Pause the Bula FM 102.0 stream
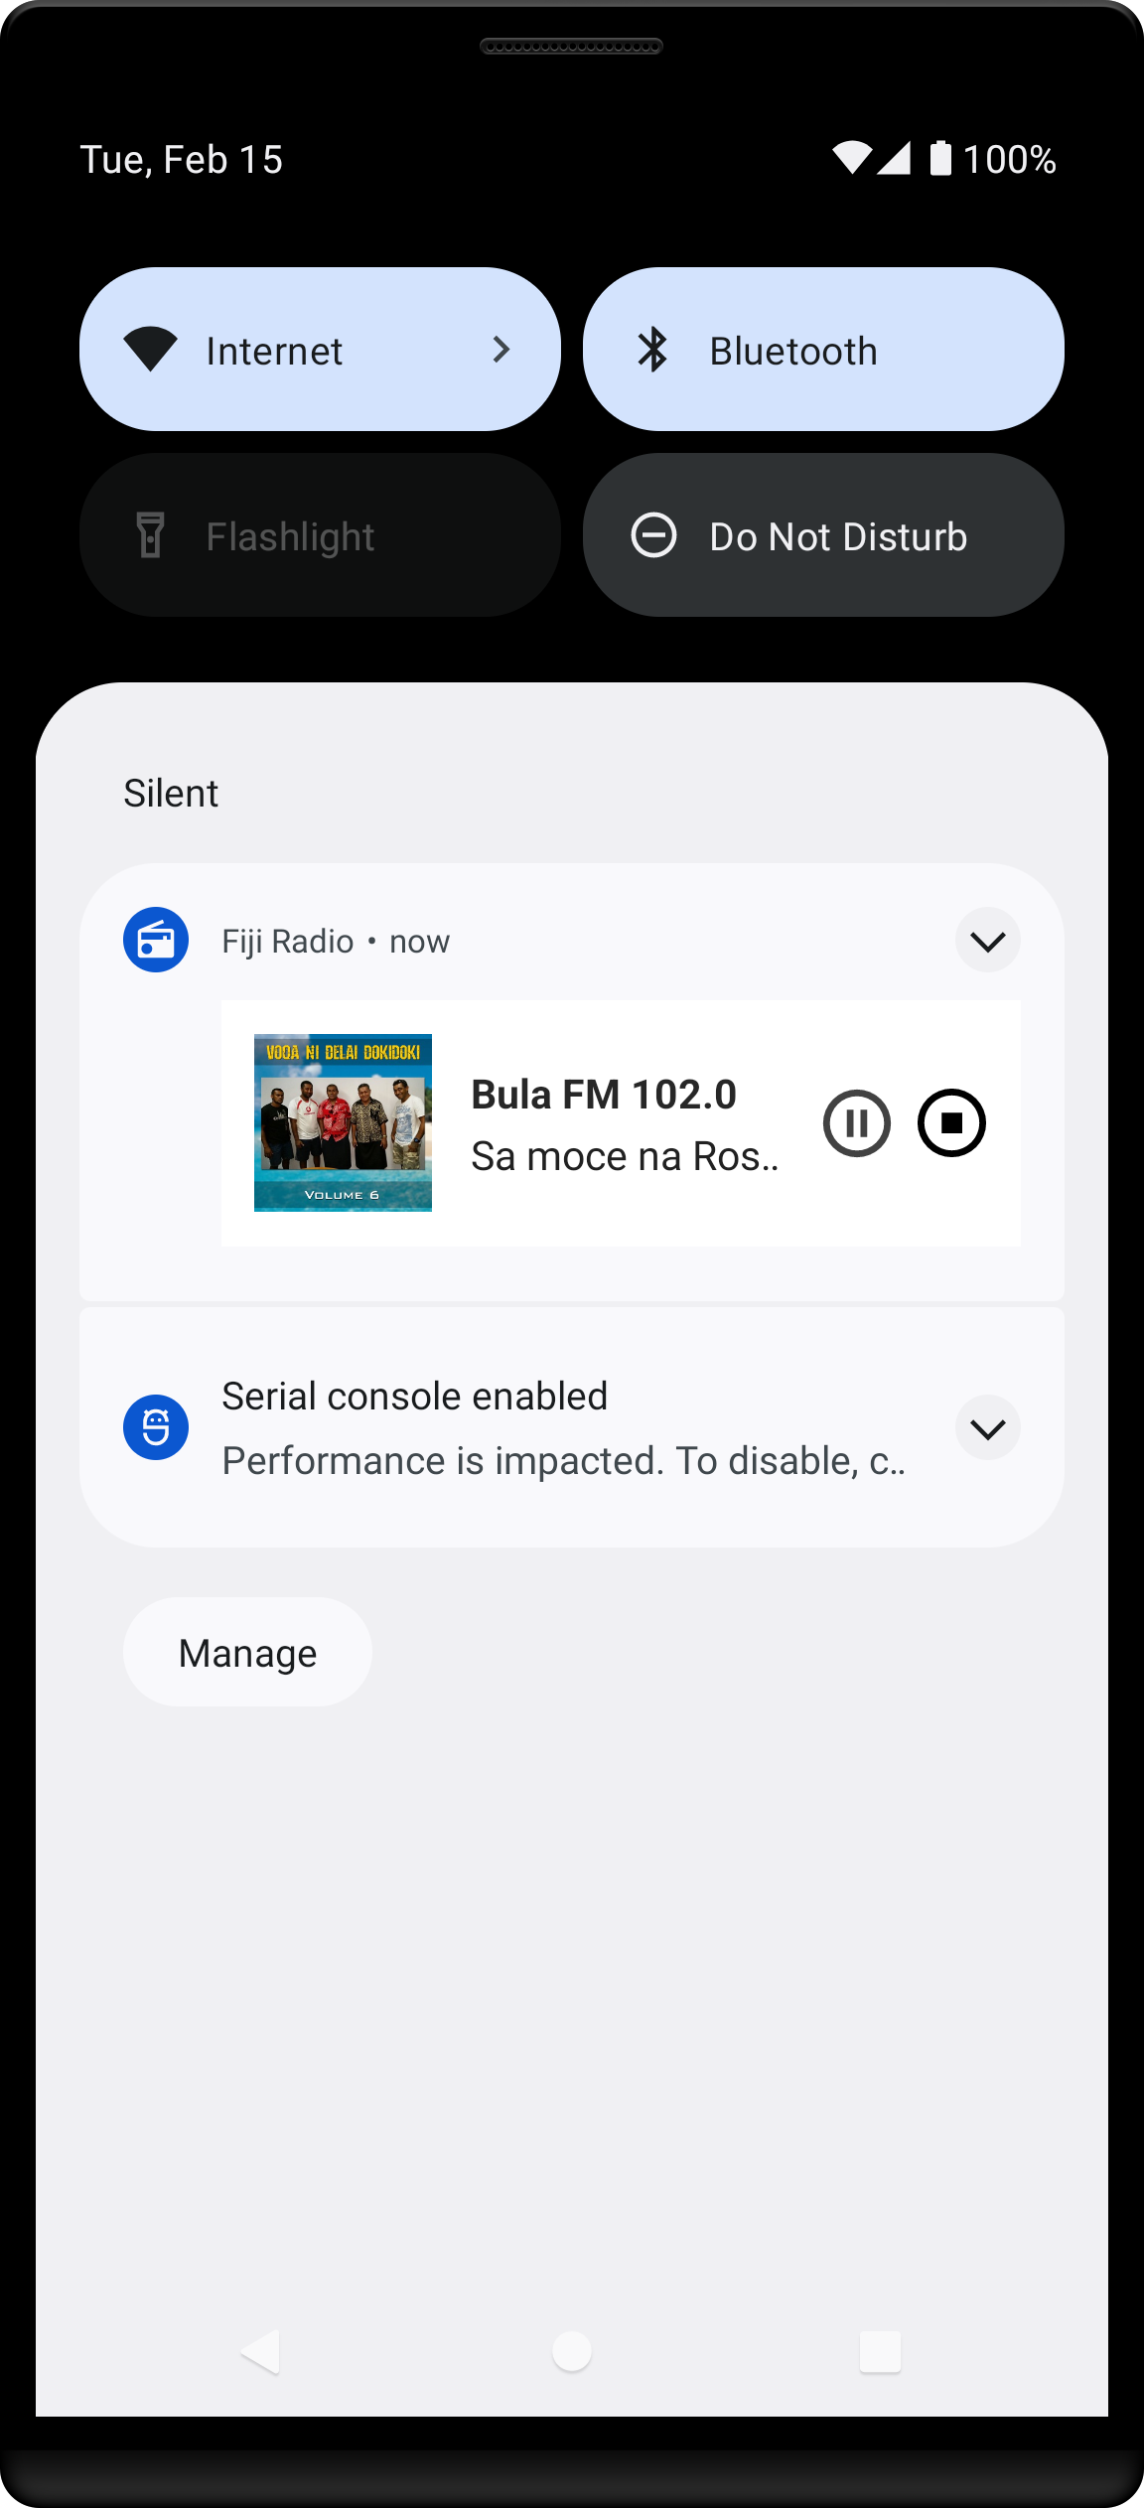Viewport: 1144px width, 2508px height. (x=857, y=1123)
